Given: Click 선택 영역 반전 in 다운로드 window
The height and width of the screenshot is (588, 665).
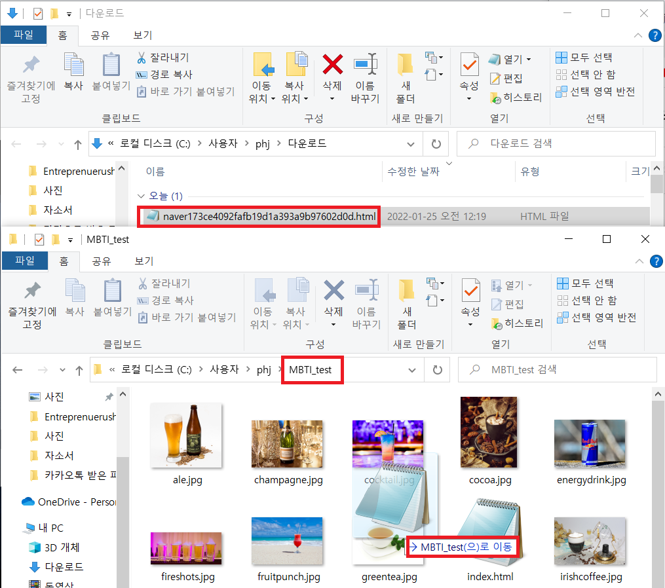Looking at the screenshot, I should 596,92.
